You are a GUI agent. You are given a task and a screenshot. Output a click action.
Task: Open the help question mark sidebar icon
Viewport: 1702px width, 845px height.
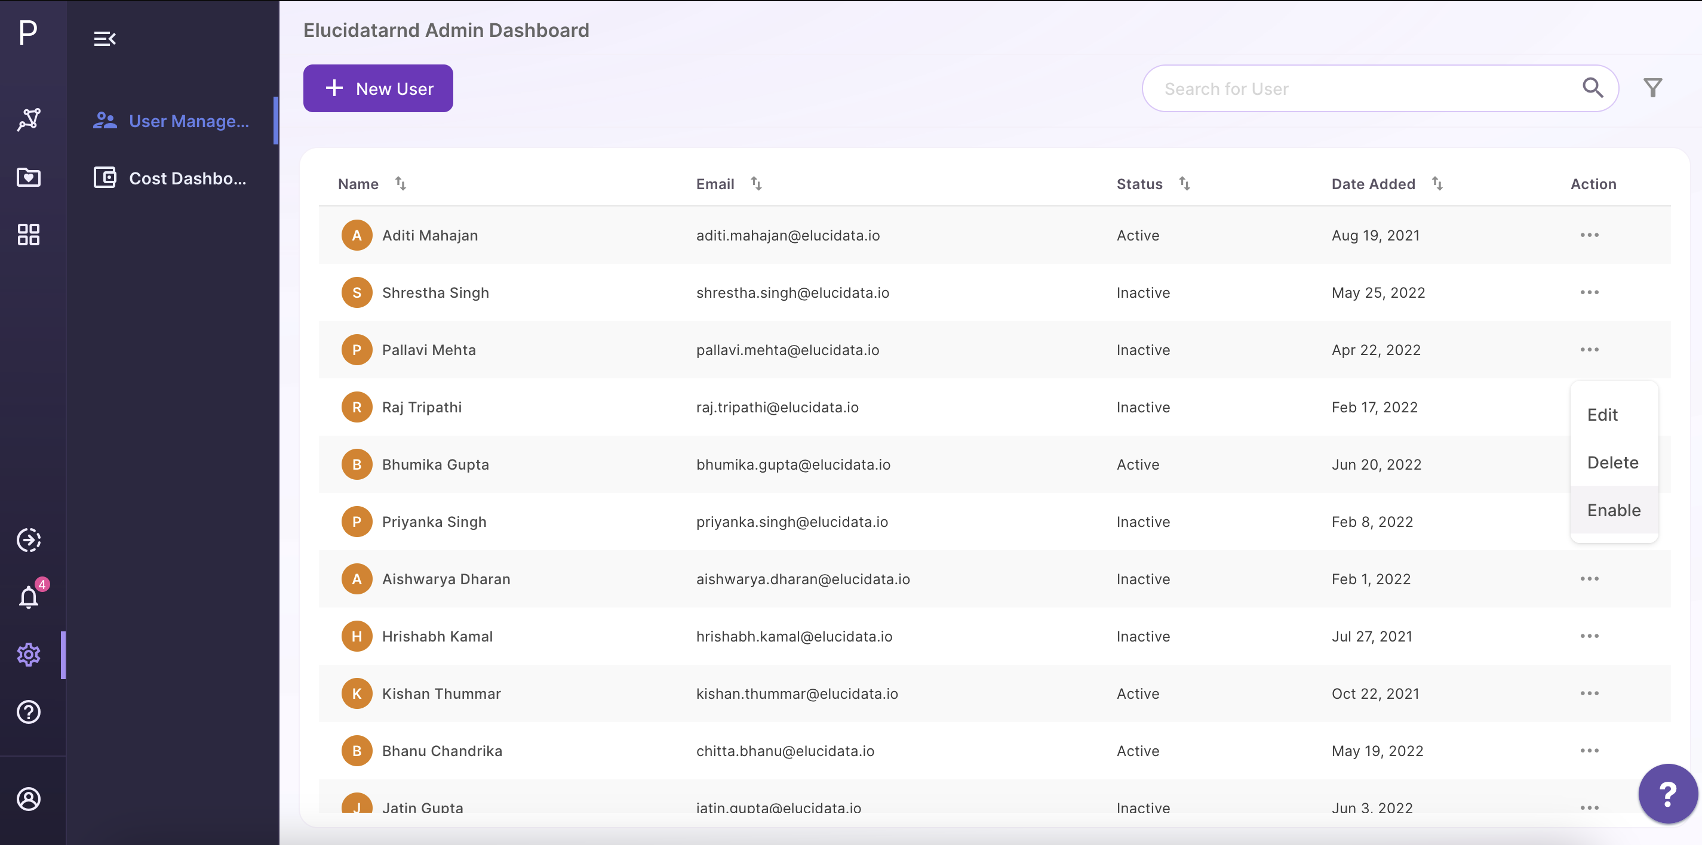click(29, 712)
